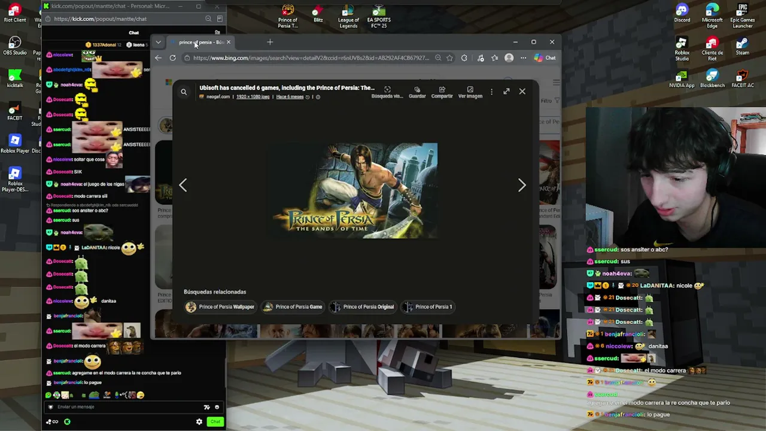
Task: Open Copilot Chat in Edge toolbar
Action: coord(545,58)
